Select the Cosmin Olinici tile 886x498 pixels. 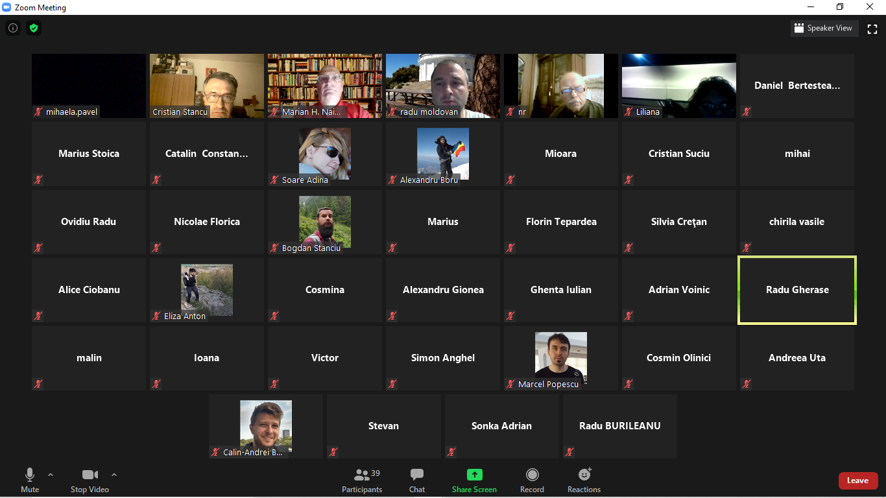tap(679, 358)
